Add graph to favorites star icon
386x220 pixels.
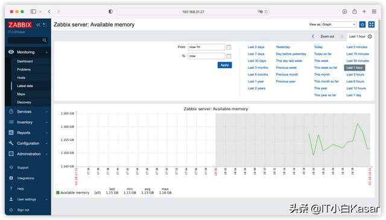coord(362,24)
